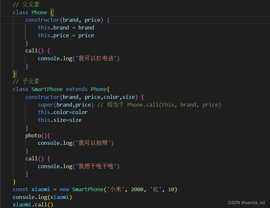
Task: Click the line 'this.price = price'
Action: coord(66,36)
